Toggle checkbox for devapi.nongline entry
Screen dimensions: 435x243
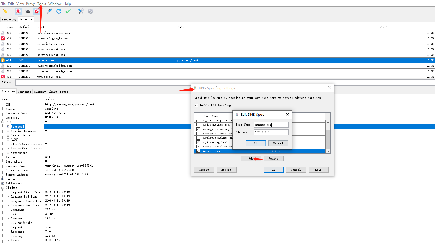198,147
